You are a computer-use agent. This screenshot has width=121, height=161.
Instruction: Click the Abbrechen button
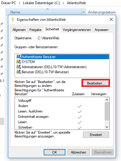coord(78,152)
